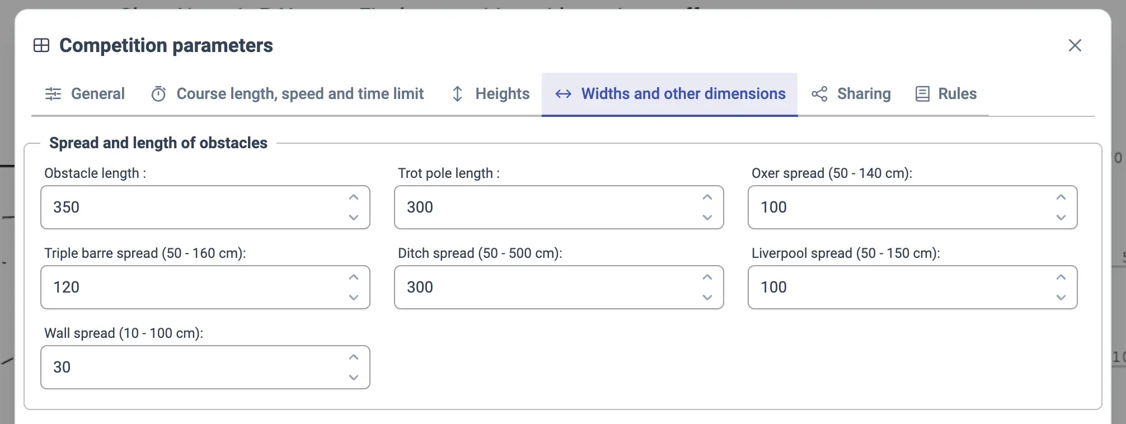Screen dimensions: 1126x424
Task: Click the vertical arrows icon beside Heights
Action: point(457,94)
